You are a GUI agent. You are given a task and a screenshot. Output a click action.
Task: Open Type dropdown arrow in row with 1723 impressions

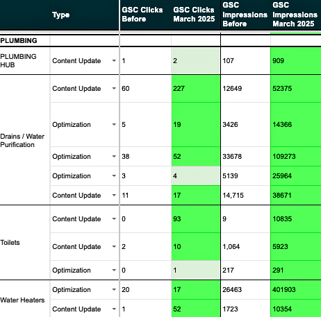(x=114, y=309)
